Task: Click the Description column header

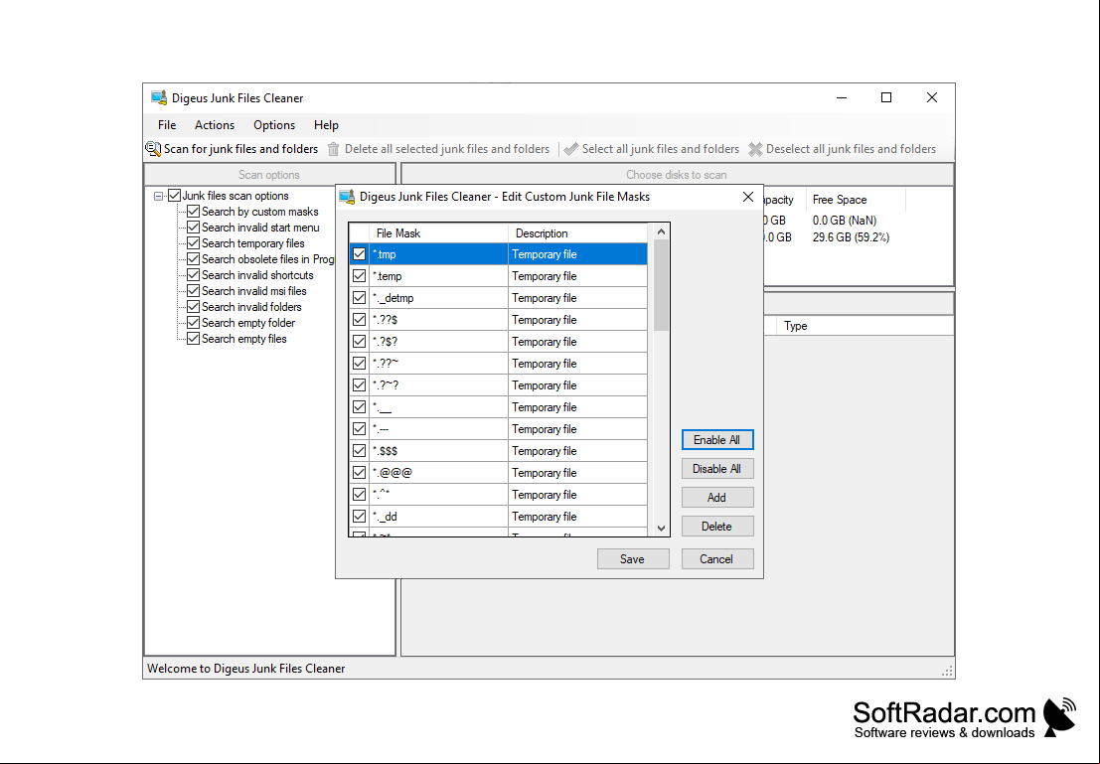Action: (577, 232)
